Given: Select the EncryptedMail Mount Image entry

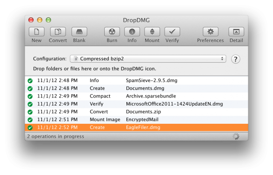Looking at the screenshot, I should (136, 120).
